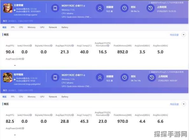189x140 pixels.
Task: Switch to the Memory tab in the second report
Action: tap(31, 97)
